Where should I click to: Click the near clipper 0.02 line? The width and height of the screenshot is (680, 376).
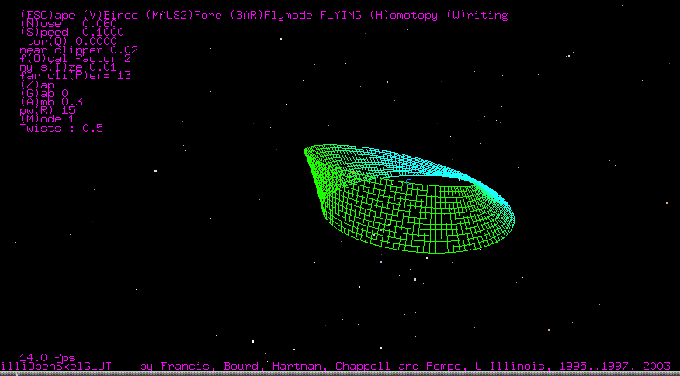[78, 50]
